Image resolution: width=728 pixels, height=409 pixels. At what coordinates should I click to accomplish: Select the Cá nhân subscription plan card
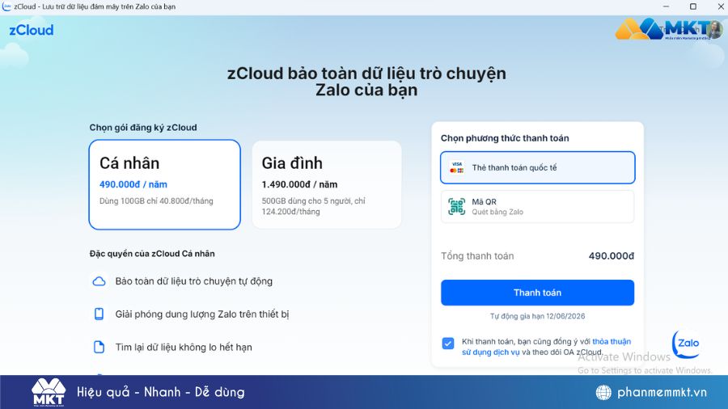[165, 184]
